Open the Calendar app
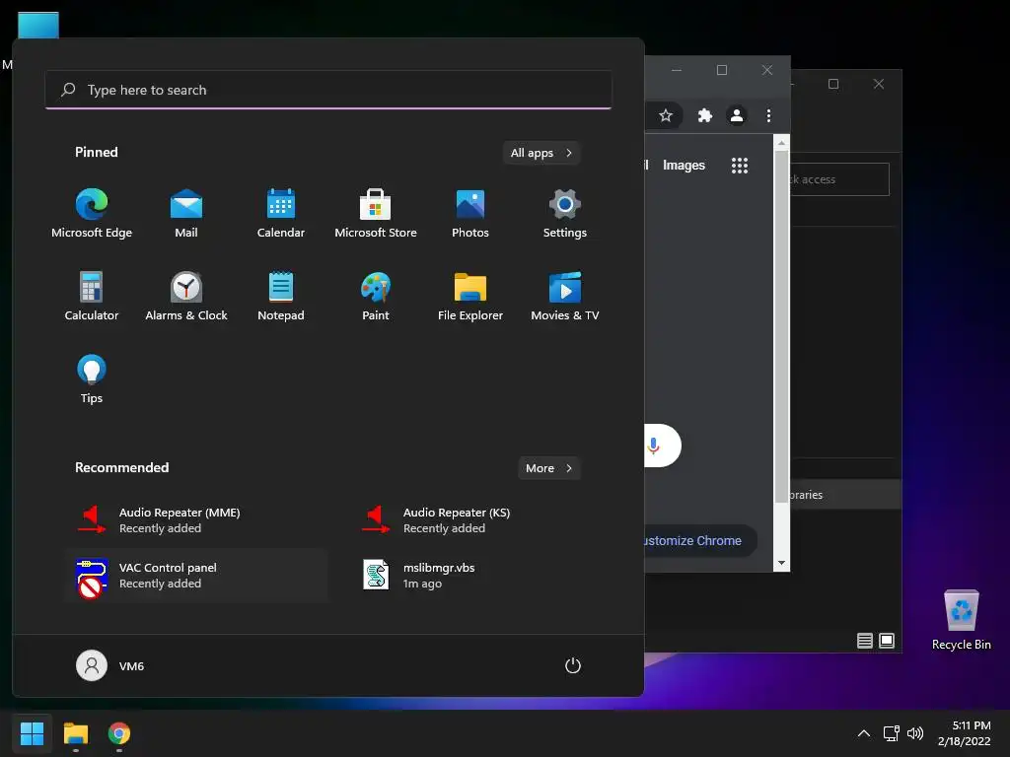The height and width of the screenshot is (757, 1010). coord(281,214)
